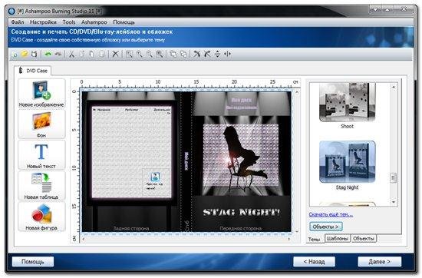Image resolution: width=422 pixels, height=278 pixels.
Task: Click the Flip horizontal toolbar icon
Action: (227, 55)
